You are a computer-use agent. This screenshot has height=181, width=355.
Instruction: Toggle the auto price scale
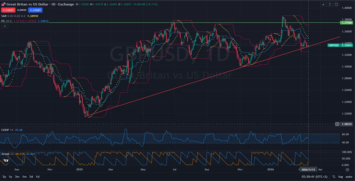(348, 176)
